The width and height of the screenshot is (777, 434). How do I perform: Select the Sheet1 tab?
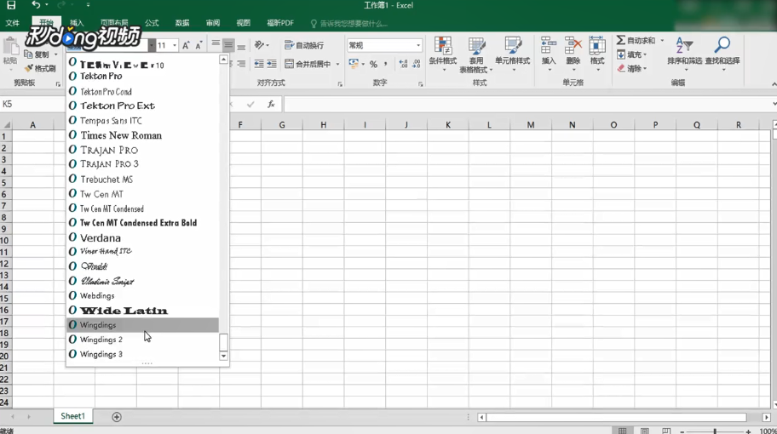tap(73, 416)
